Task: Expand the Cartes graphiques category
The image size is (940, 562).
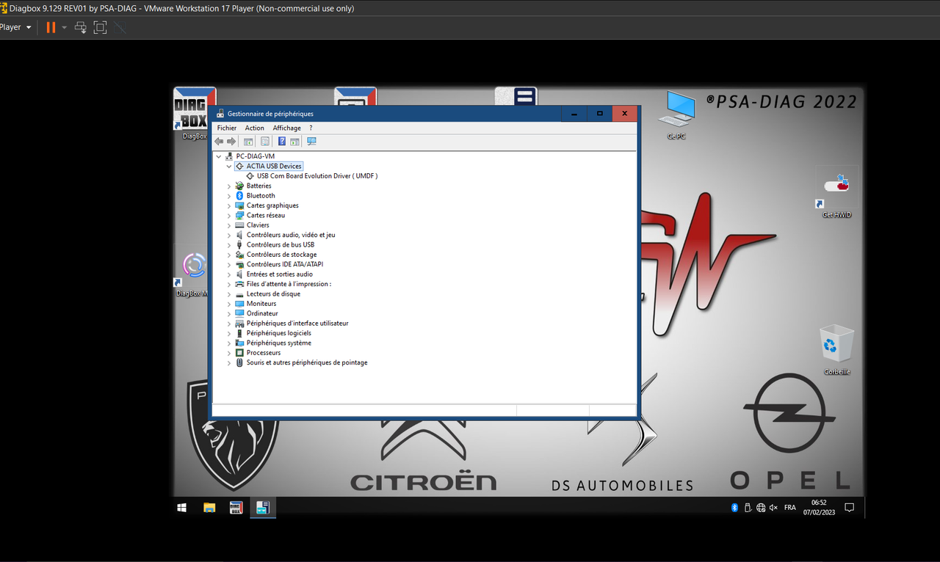Action: click(x=229, y=205)
